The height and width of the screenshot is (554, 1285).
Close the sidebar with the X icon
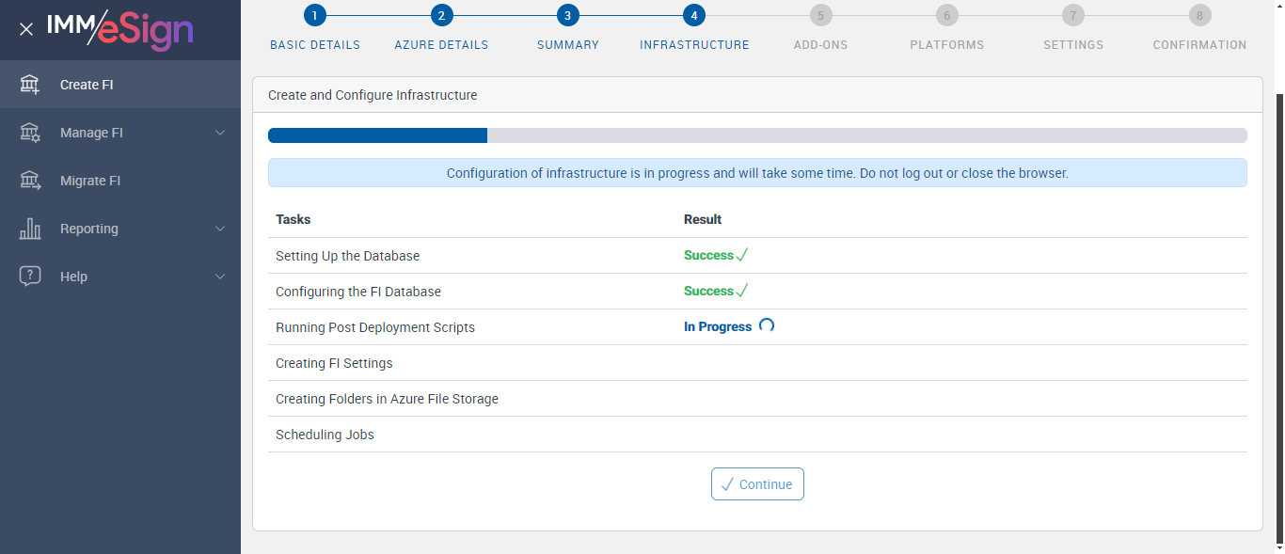(26, 29)
